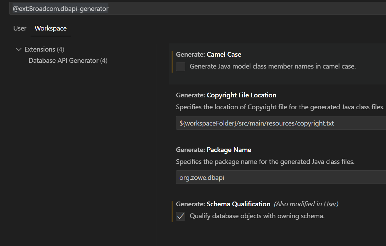Switch to the User settings tab
The height and width of the screenshot is (246, 386).
[20, 29]
